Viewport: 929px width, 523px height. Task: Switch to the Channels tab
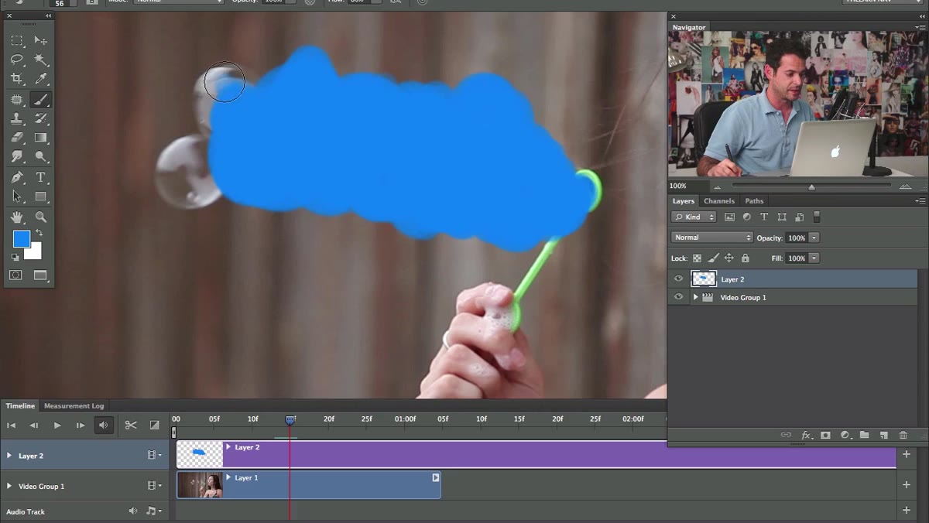pos(719,201)
